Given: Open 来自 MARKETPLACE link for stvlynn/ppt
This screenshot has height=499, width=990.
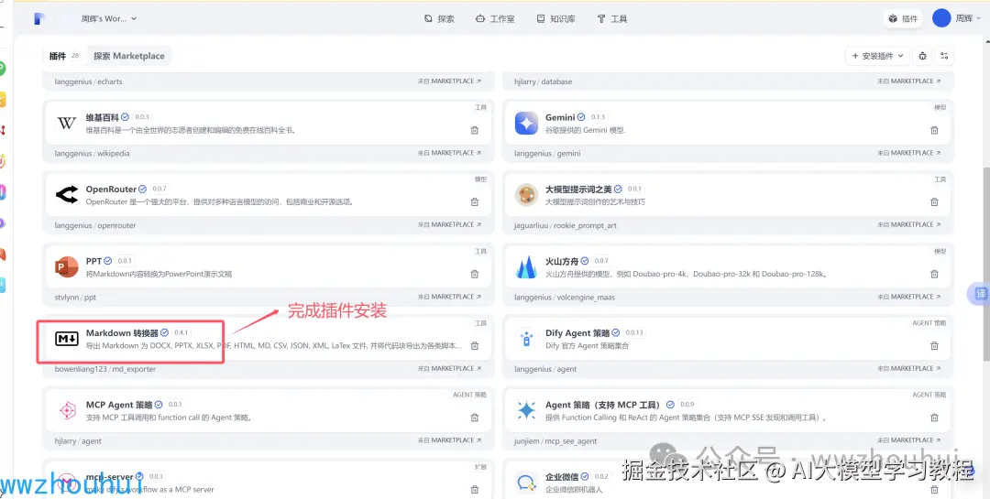Looking at the screenshot, I should tap(449, 297).
